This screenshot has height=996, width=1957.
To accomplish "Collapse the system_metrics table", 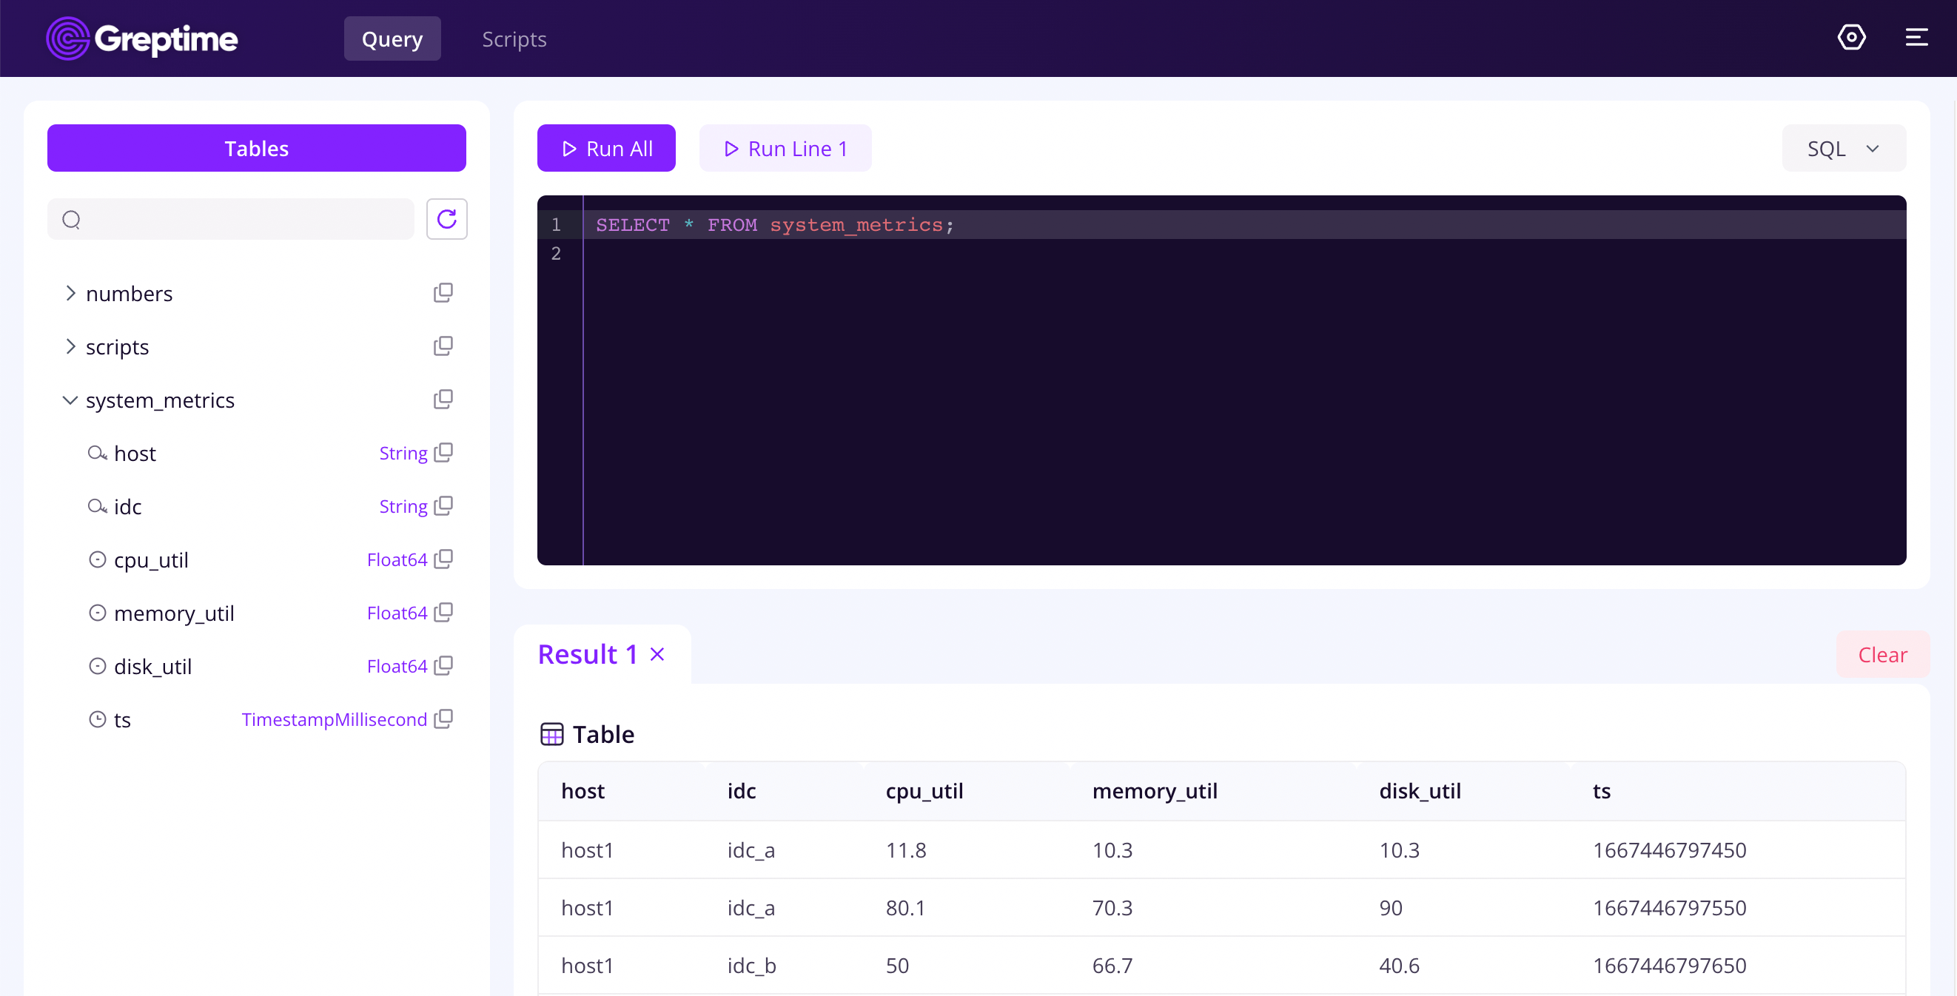I will pyautogui.click(x=69, y=400).
